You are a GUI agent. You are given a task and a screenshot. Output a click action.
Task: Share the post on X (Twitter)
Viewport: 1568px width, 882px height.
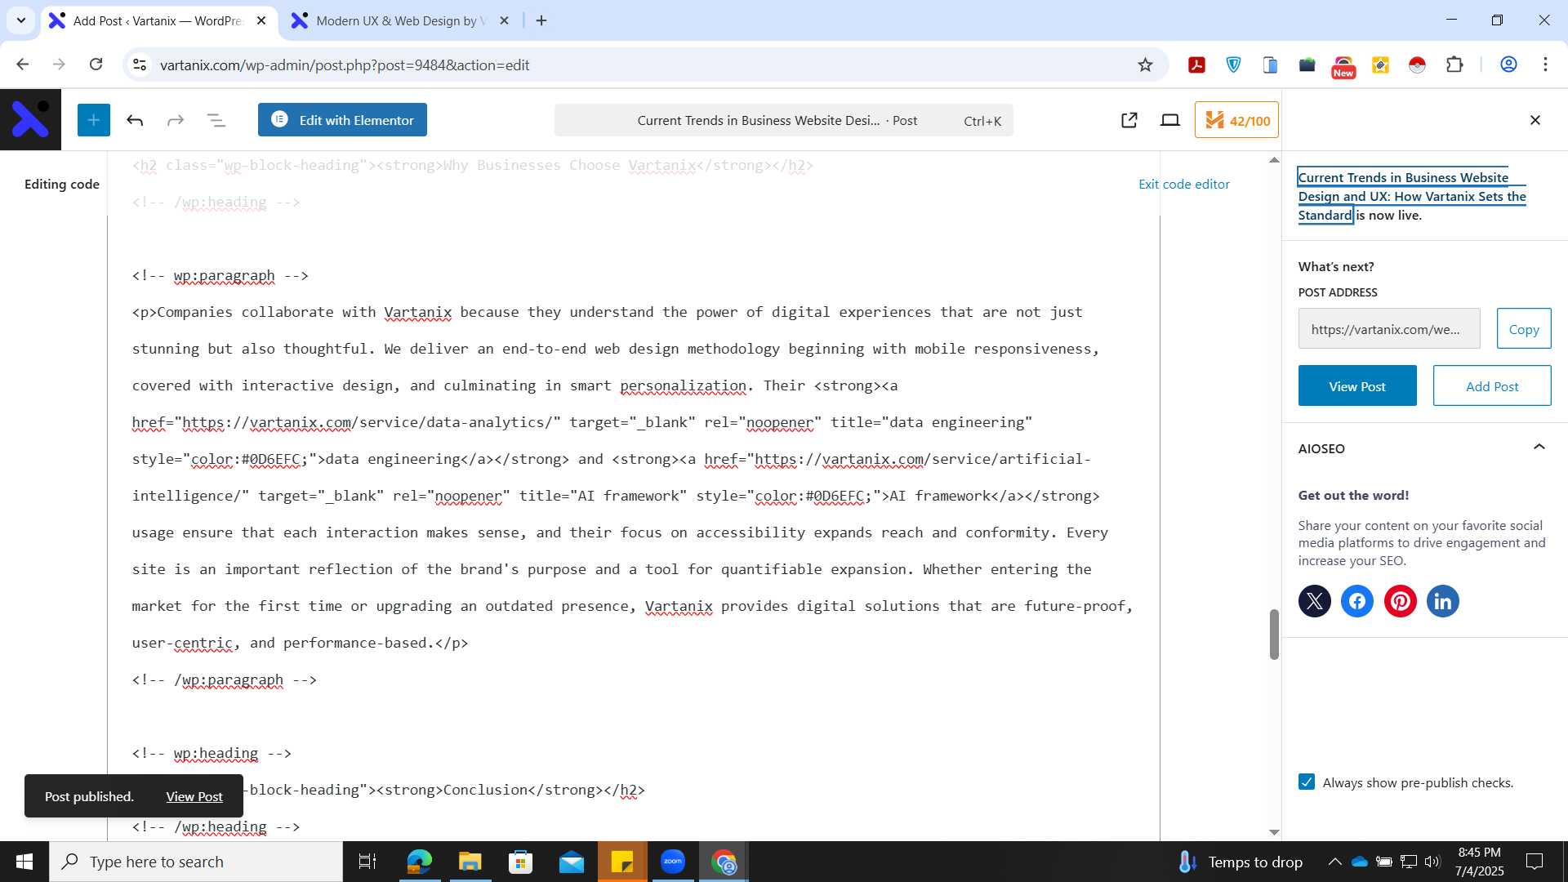(x=1314, y=601)
